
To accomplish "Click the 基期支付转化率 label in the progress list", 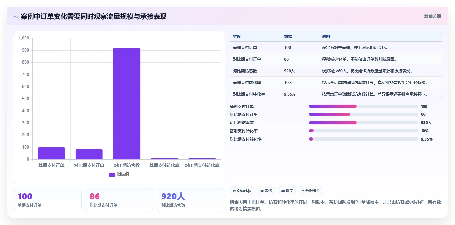I will tap(244, 131).
